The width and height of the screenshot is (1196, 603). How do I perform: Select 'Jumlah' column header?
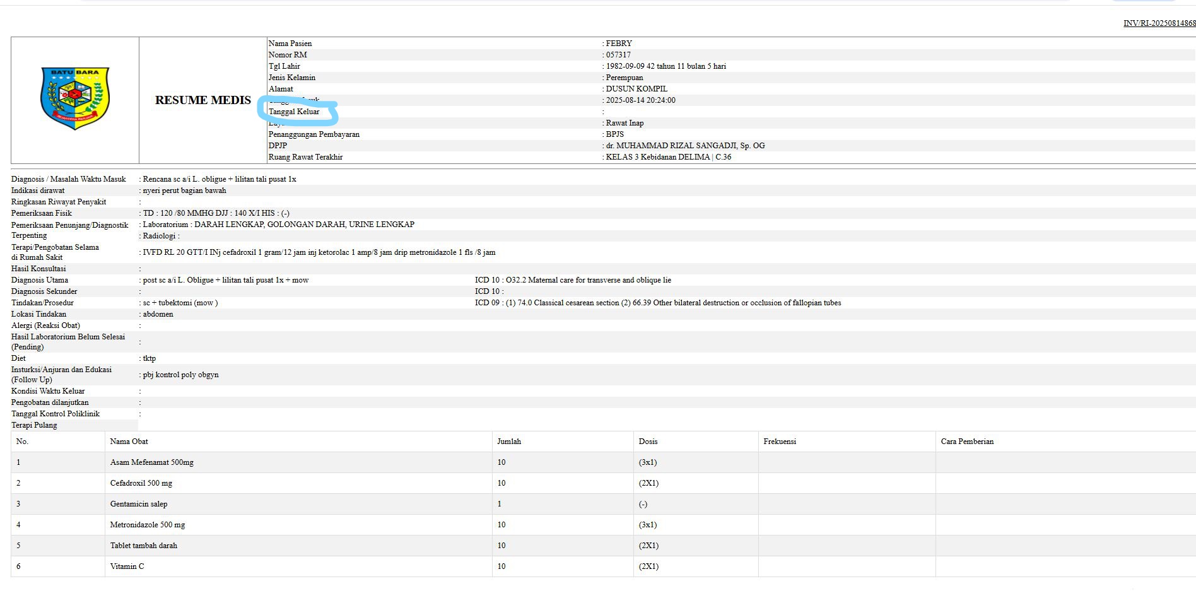click(x=509, y=442)
